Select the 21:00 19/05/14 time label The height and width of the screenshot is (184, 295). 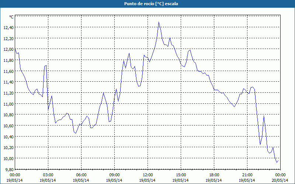click(x=247, y=178)
